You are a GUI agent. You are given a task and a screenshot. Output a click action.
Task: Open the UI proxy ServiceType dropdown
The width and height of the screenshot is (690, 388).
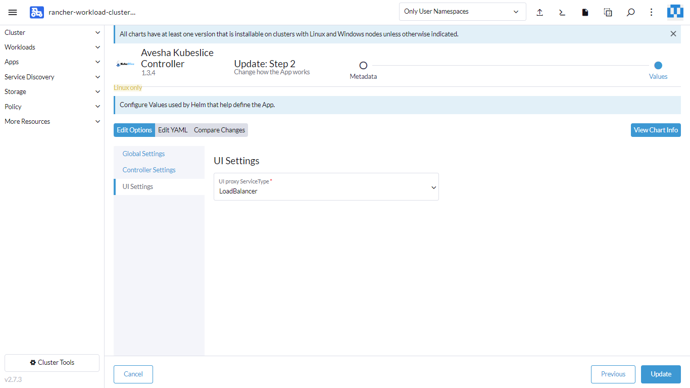point(326,186)
